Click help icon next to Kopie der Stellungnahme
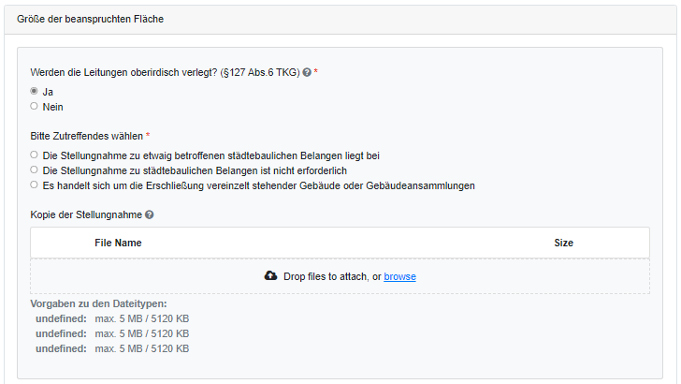The image size is (681, 384). point(150,214)
